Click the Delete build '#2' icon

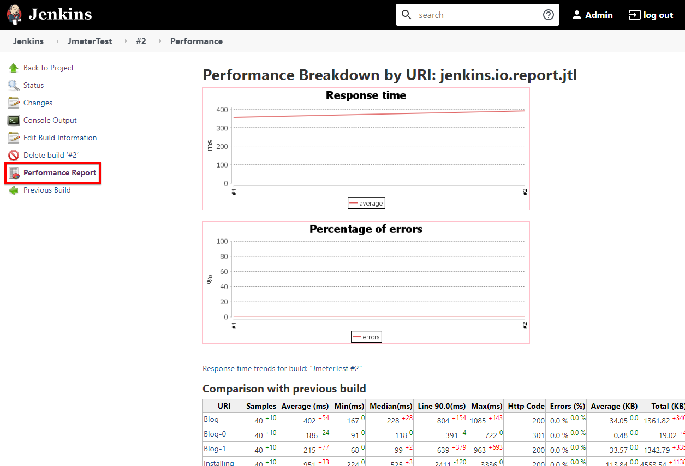coord(13,154)
